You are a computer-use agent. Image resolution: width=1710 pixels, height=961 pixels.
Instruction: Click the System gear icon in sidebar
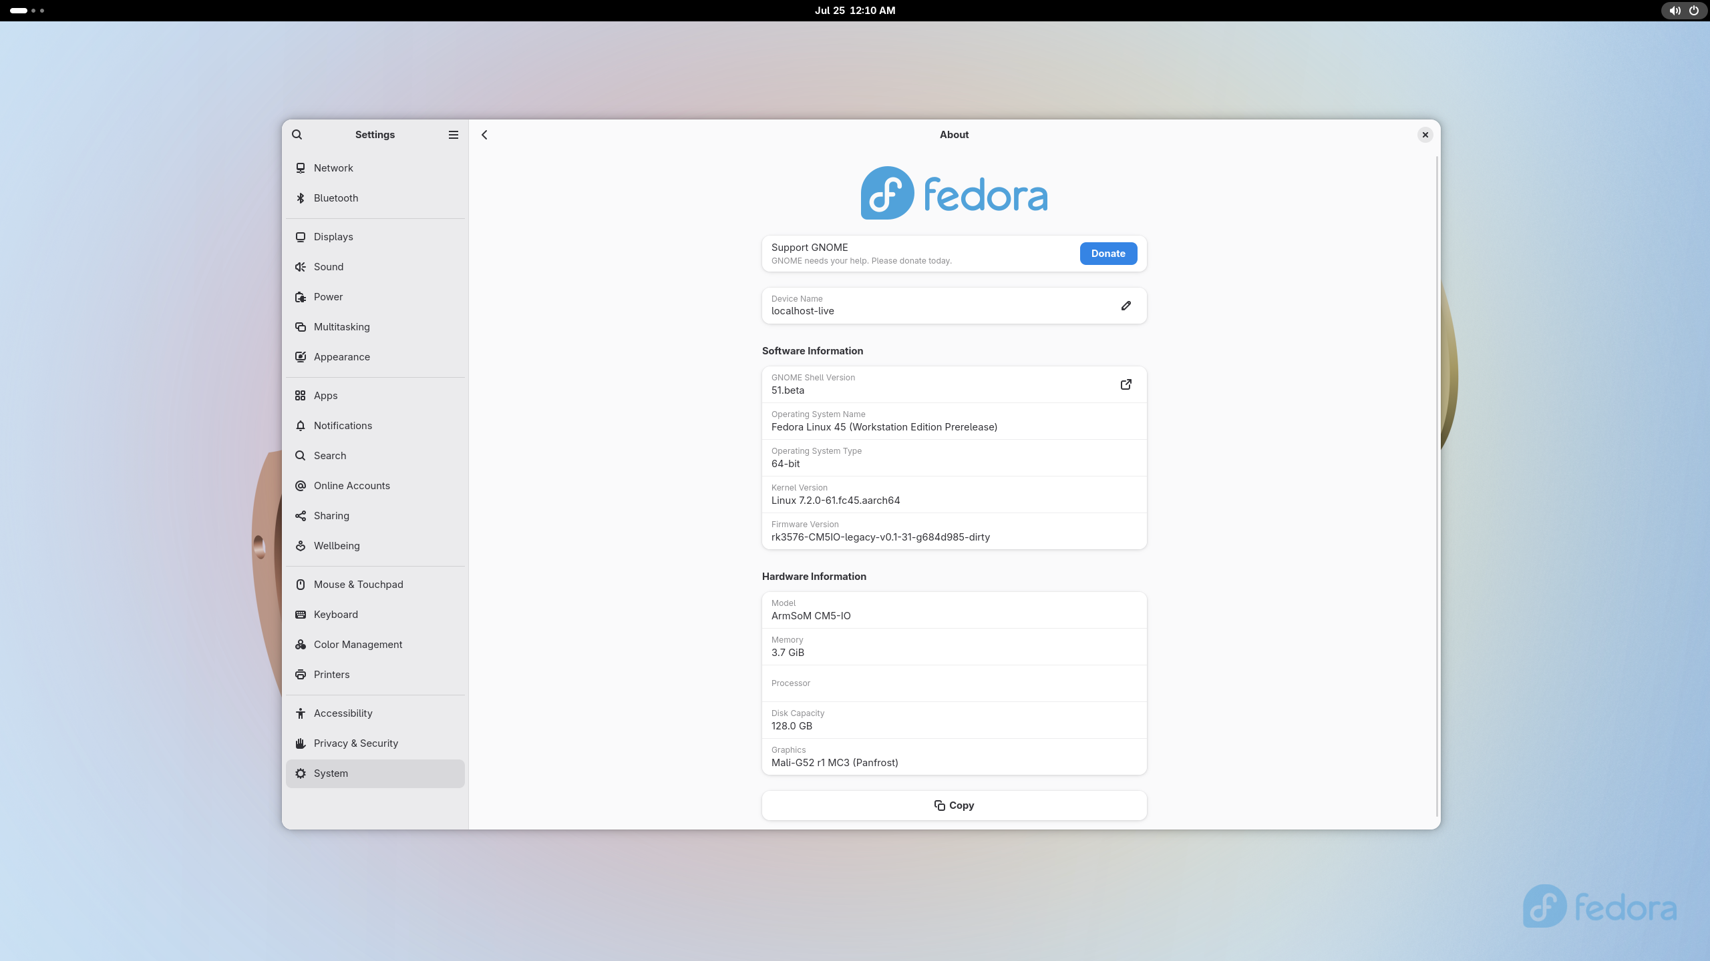301,773
